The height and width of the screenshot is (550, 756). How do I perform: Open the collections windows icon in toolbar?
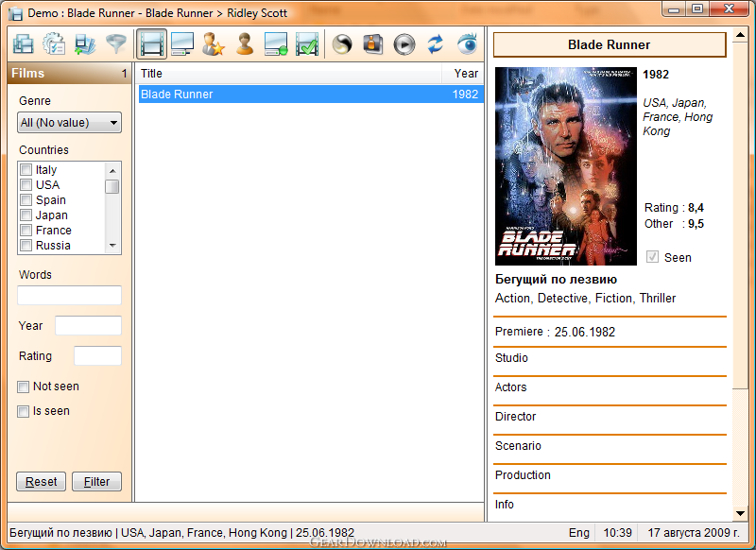coord(23,44)
